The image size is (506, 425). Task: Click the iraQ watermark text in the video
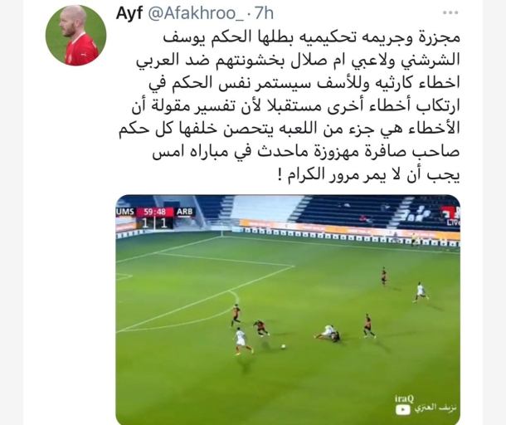coord(404,398)
